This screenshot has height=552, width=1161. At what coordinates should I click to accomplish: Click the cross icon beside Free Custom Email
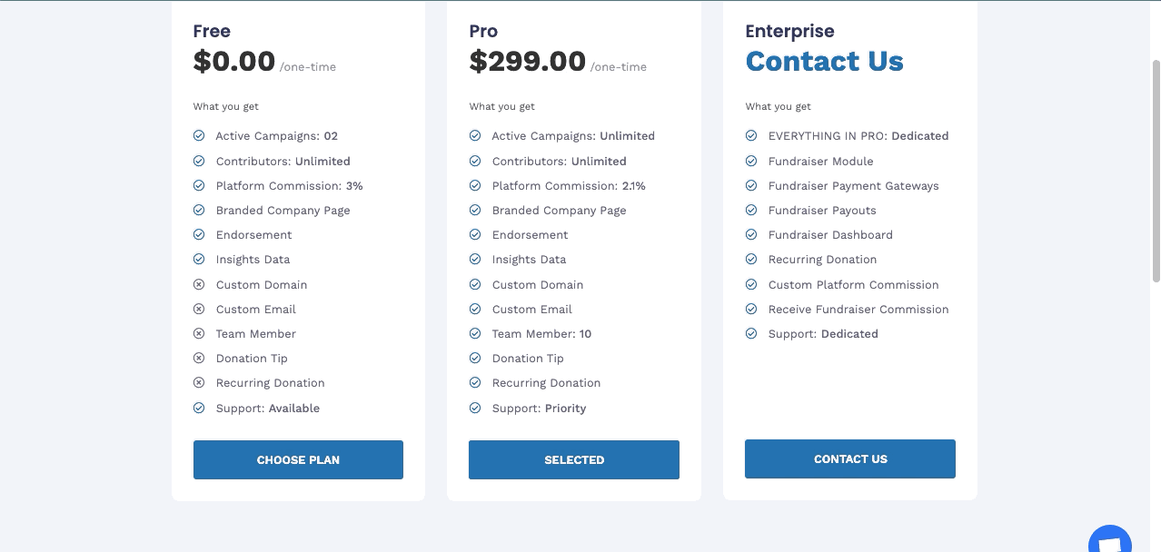tap(199, 309)
